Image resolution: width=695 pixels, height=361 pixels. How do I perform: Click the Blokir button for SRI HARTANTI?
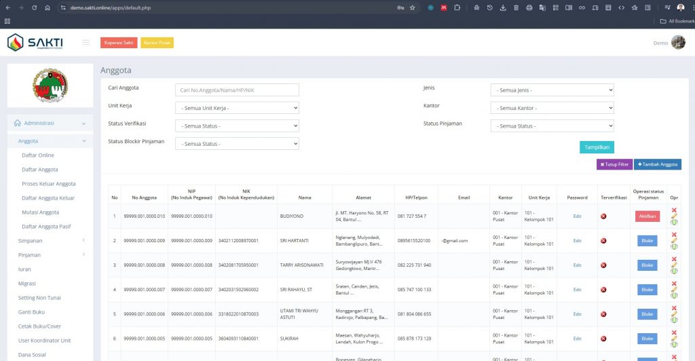(x=647, y=240)
